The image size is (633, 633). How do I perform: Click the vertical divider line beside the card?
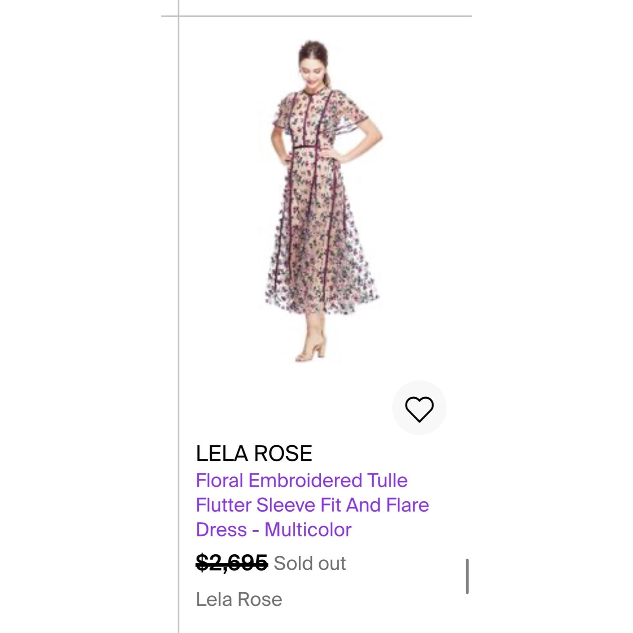pos(178,316)
